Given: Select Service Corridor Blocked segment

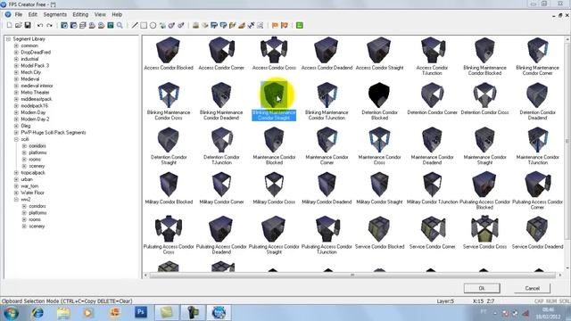Looking at the screenshot, I should click(379, 233).
